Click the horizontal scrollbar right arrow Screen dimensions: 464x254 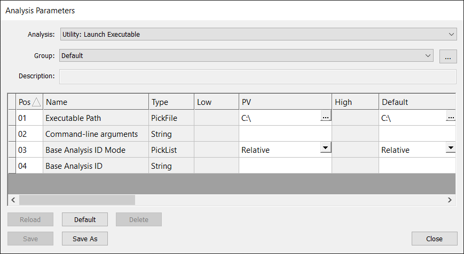(x=450, y=200)
